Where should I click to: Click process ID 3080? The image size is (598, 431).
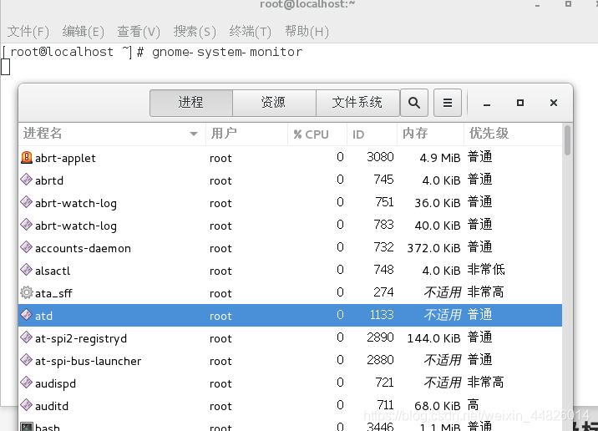[380, 157]
